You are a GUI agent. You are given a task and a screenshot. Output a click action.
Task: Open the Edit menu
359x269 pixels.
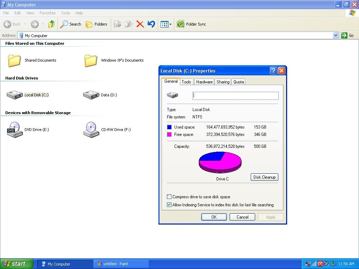click(x=18, y=13)
